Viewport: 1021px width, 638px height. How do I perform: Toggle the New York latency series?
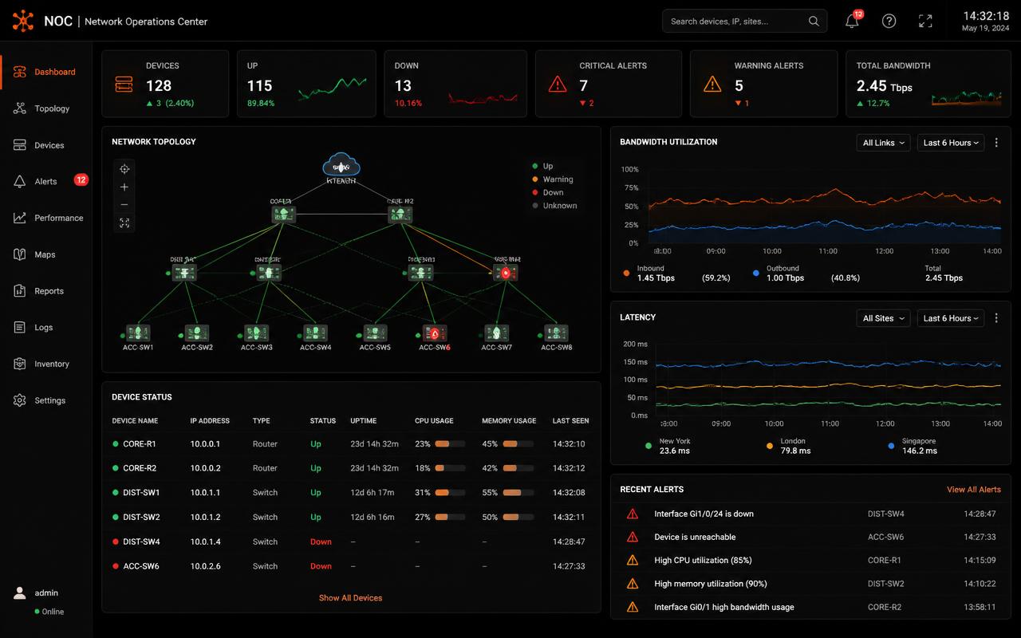668,446
